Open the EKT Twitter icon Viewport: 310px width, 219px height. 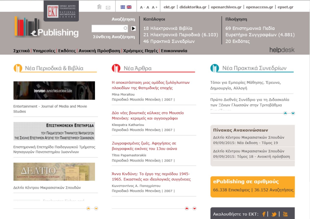pos(274,214)
